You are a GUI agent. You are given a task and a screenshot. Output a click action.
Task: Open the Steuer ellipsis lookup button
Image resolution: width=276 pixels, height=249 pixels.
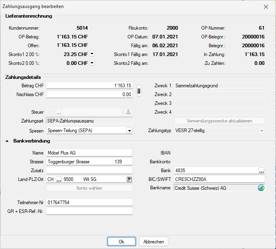(x=59, y=112)
